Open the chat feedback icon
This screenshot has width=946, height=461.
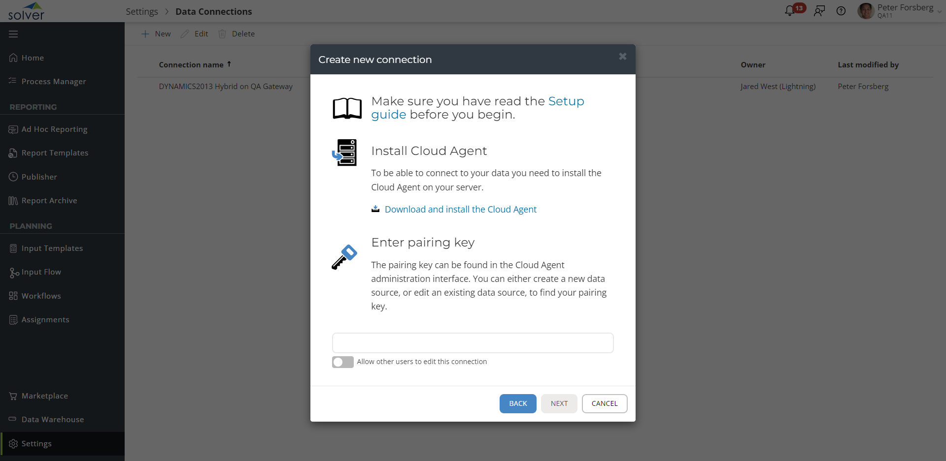pos(819,11)
